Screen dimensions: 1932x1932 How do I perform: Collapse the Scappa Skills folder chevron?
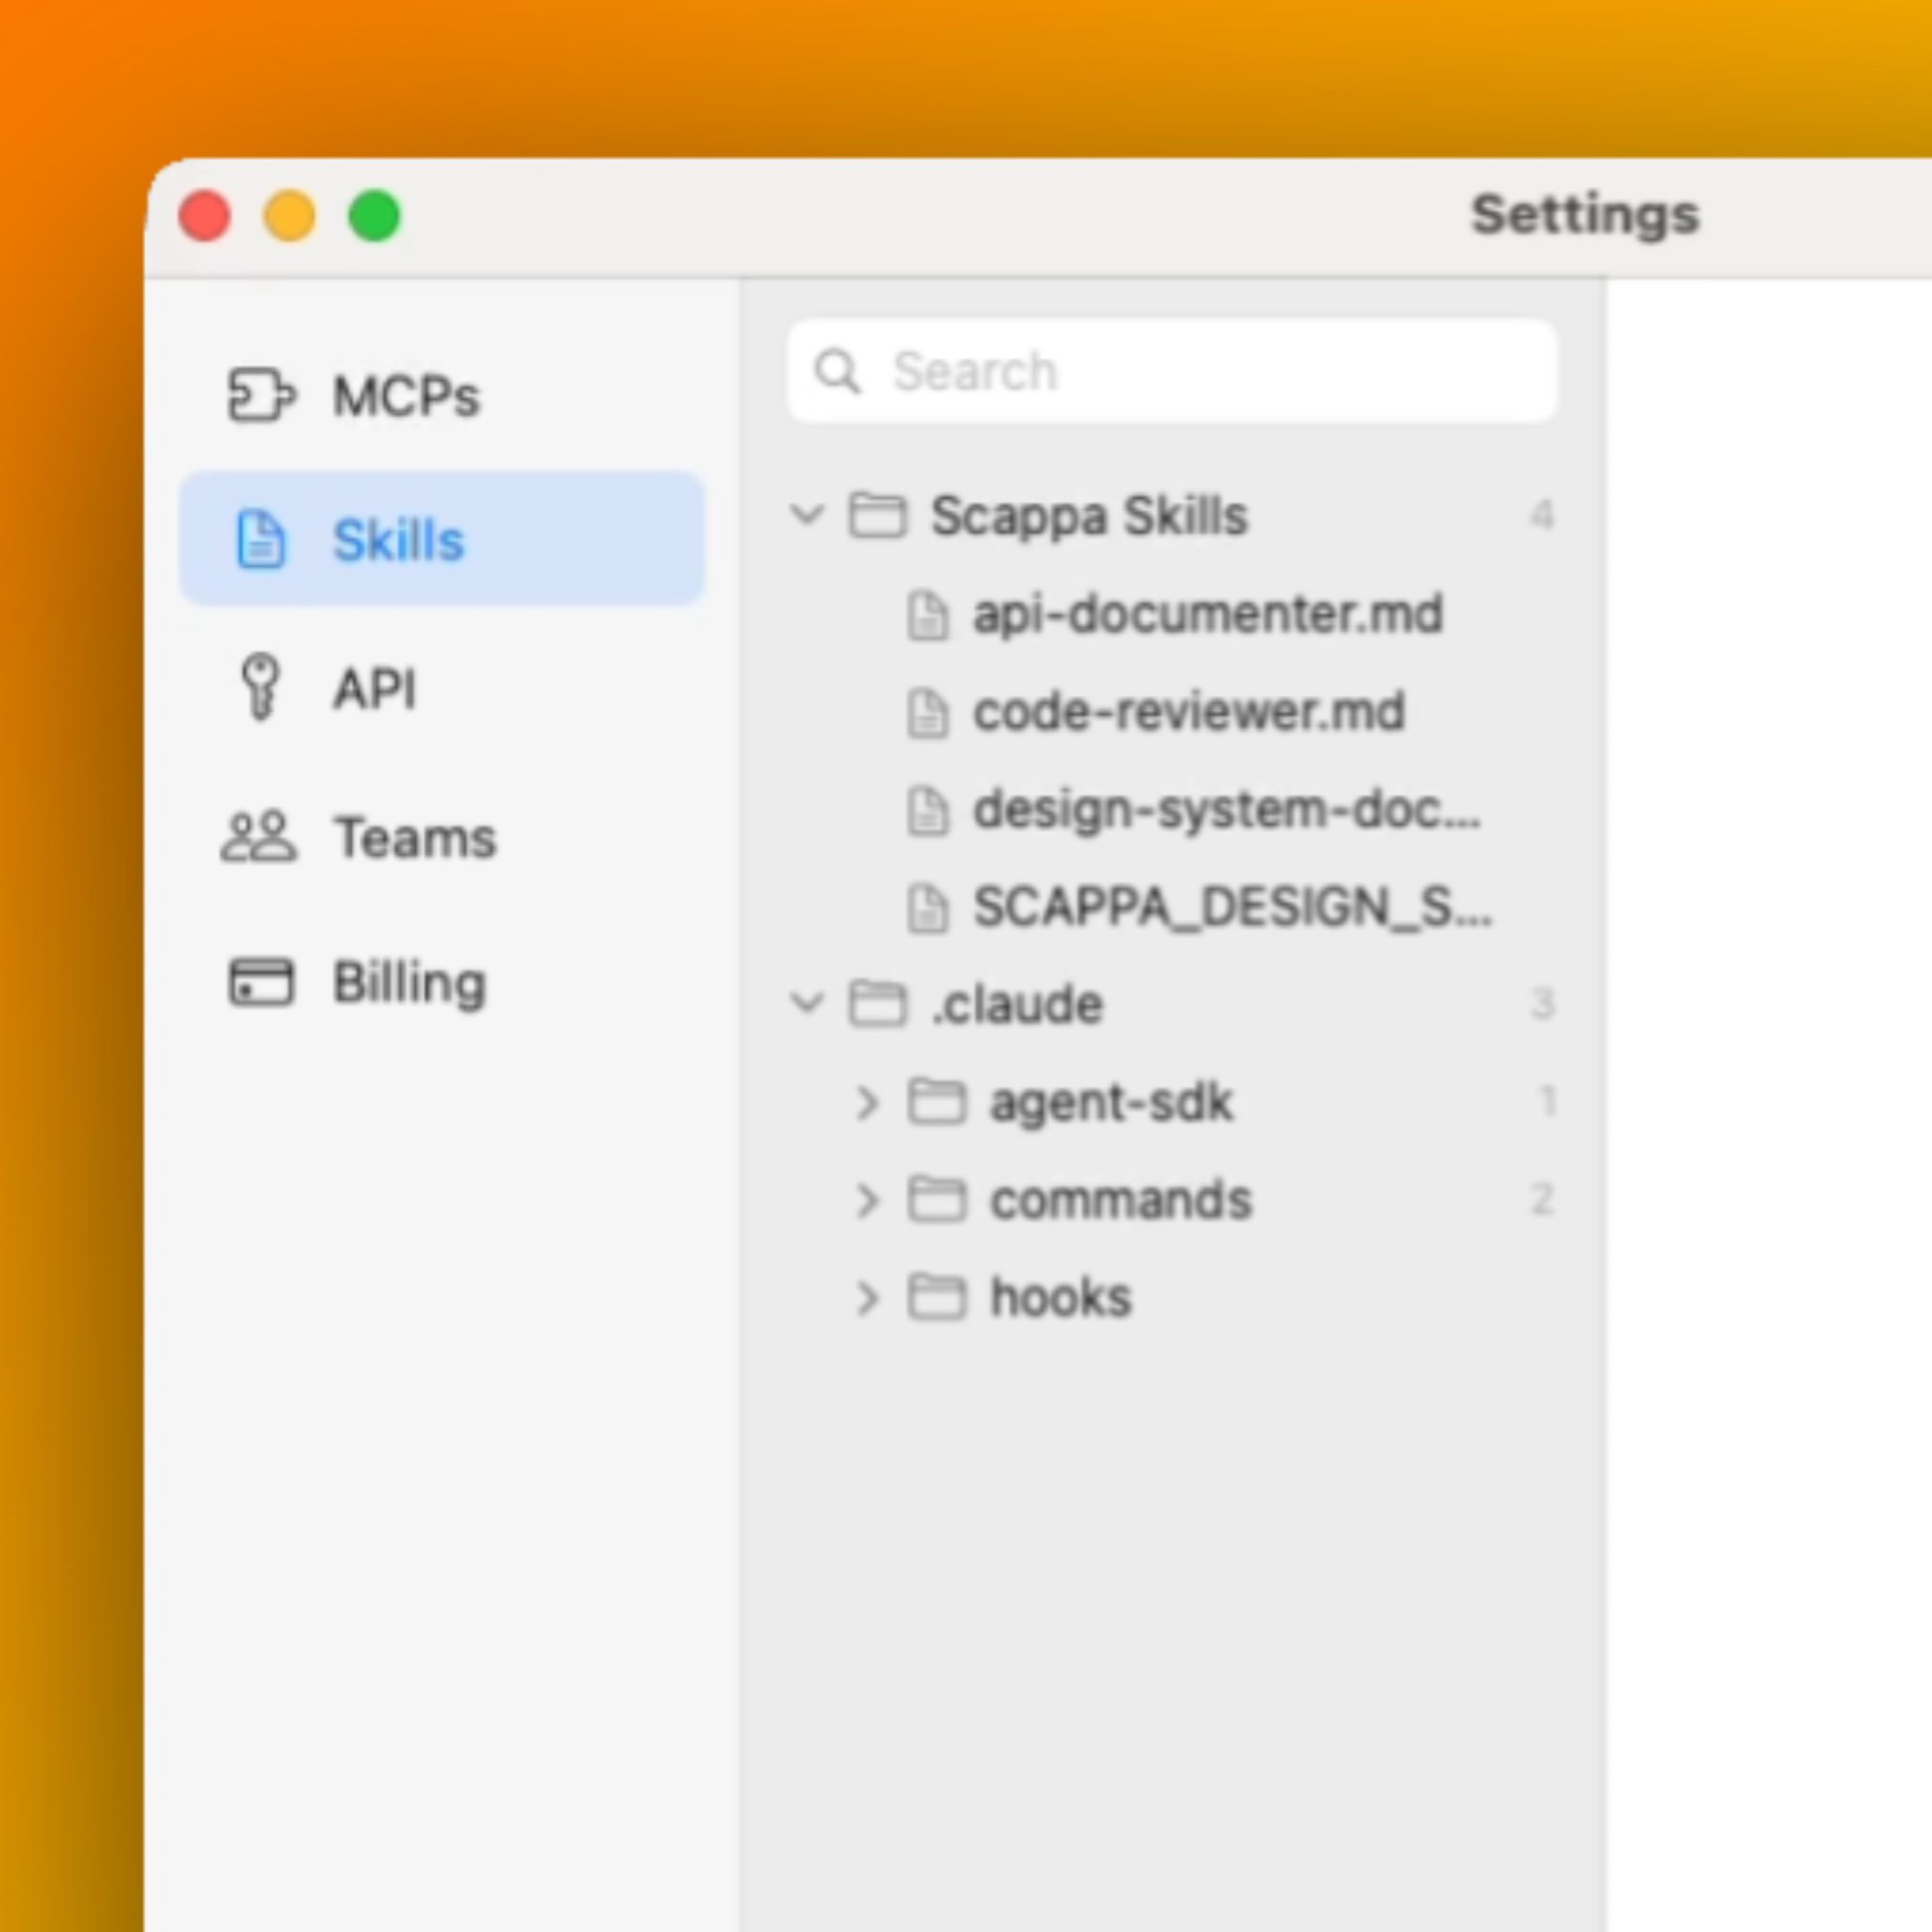coord(806,515)
